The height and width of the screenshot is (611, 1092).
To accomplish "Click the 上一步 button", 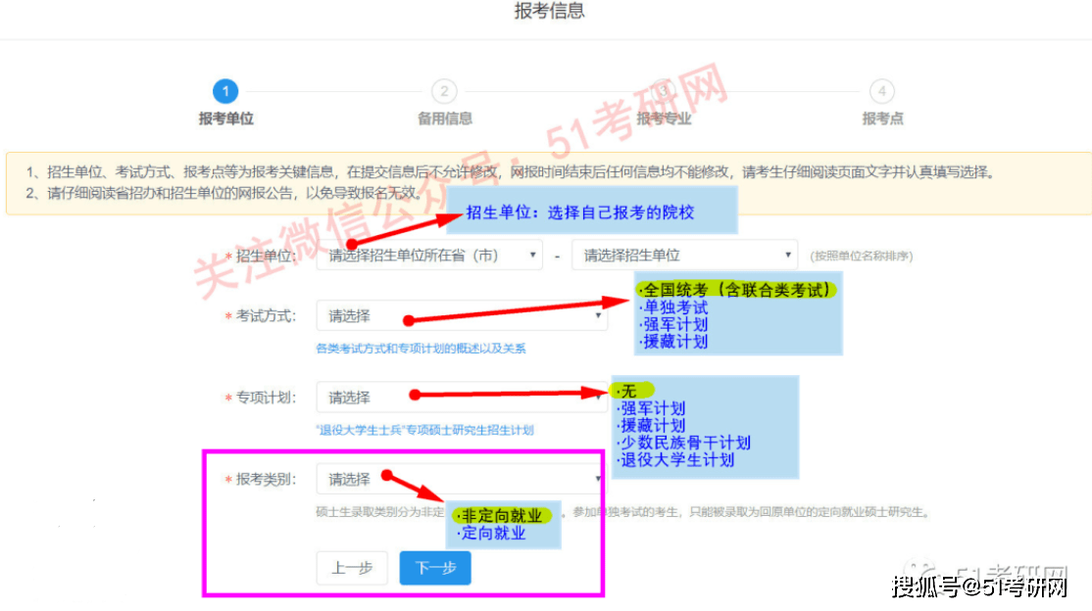I will tap(352, 568).
